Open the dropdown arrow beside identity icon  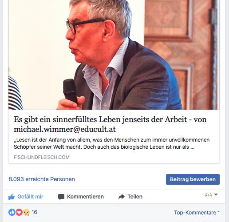tap(216, 194)
